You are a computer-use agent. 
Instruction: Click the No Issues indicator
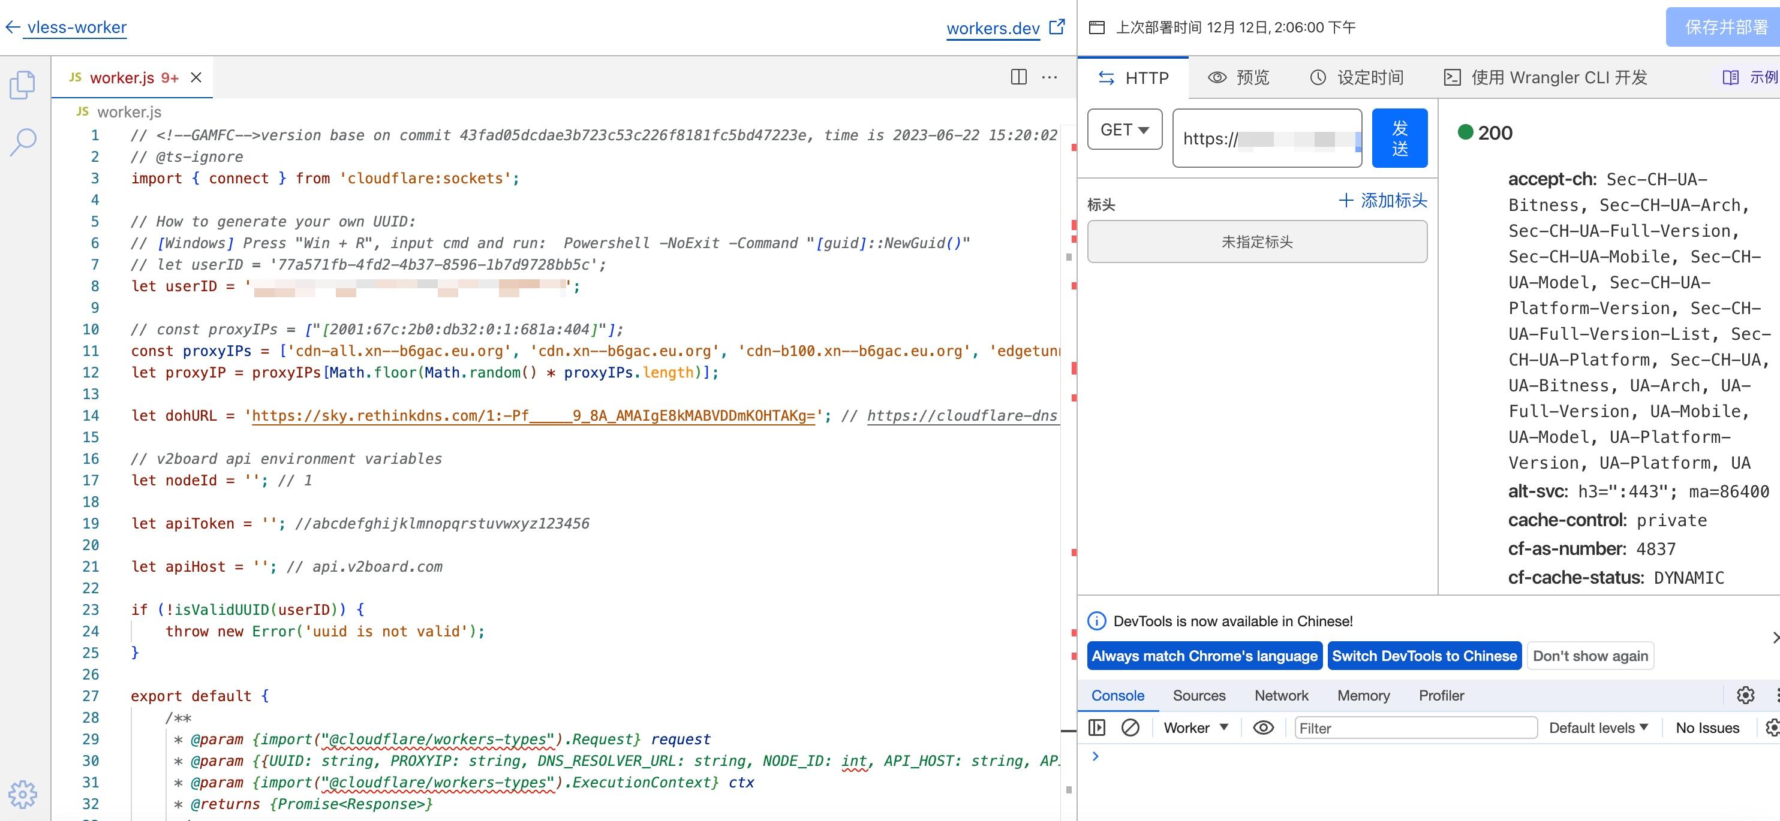1707,728
